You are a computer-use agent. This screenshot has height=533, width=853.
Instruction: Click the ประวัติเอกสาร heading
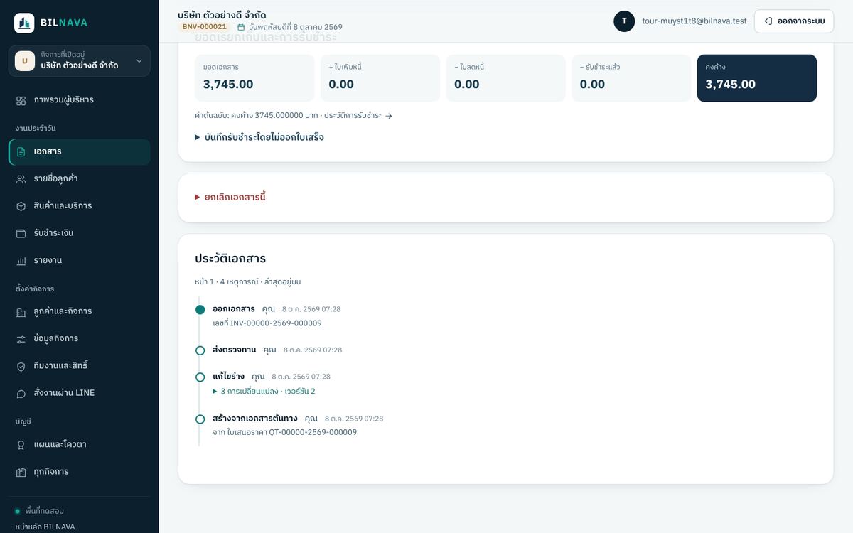tap(230, 259)
